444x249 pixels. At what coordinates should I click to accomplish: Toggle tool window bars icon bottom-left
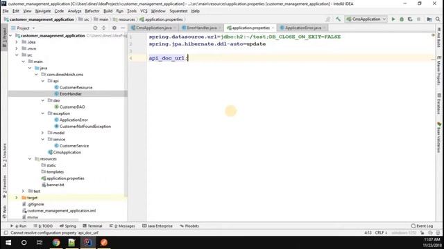[6, 233]
